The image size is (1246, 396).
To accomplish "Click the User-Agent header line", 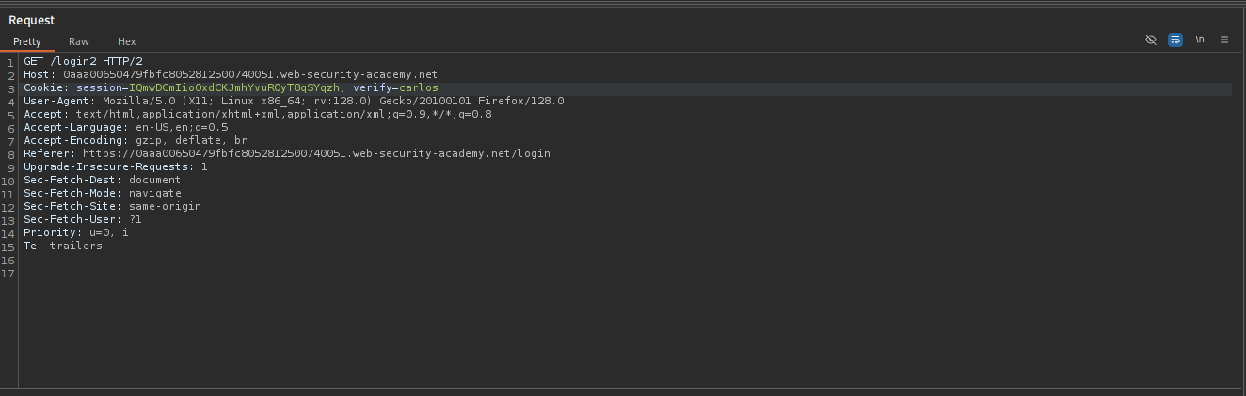I will click(x=294, y=101).
